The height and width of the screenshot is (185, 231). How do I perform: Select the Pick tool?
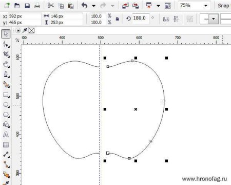(x=6, y=34)
